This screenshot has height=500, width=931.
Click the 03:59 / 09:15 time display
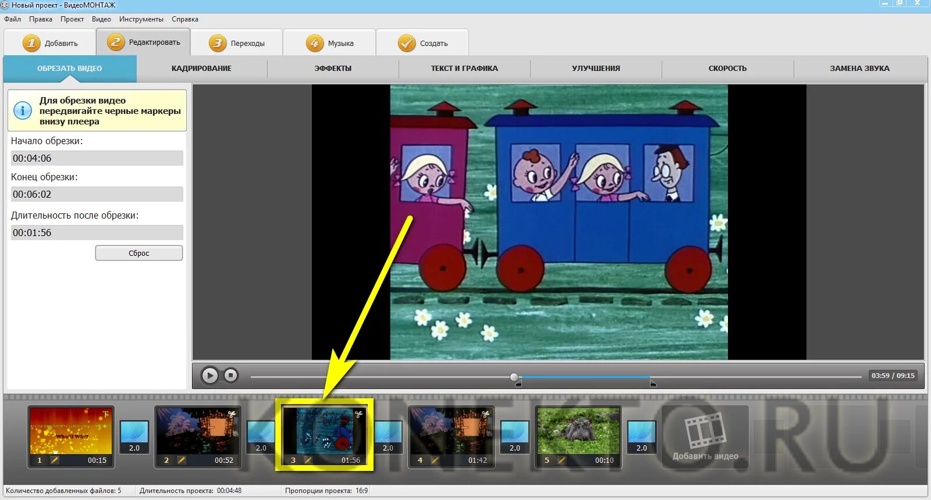893,376
